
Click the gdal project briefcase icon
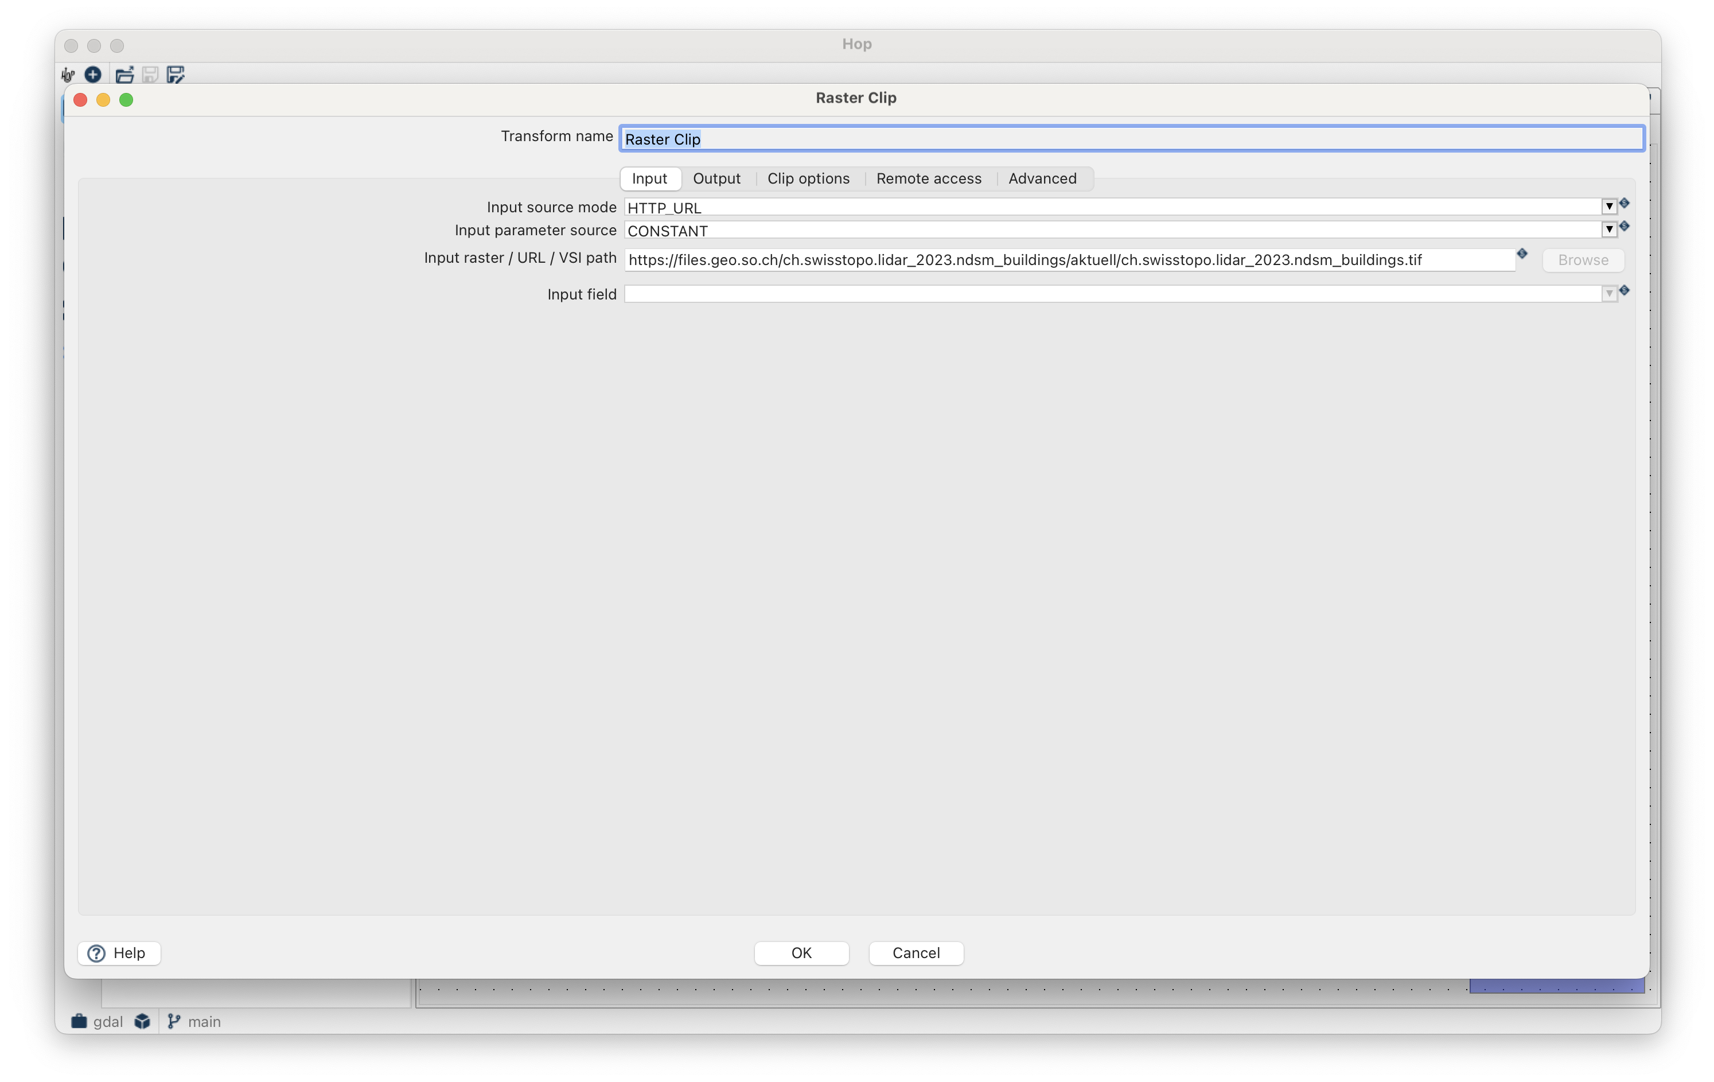79,1022
